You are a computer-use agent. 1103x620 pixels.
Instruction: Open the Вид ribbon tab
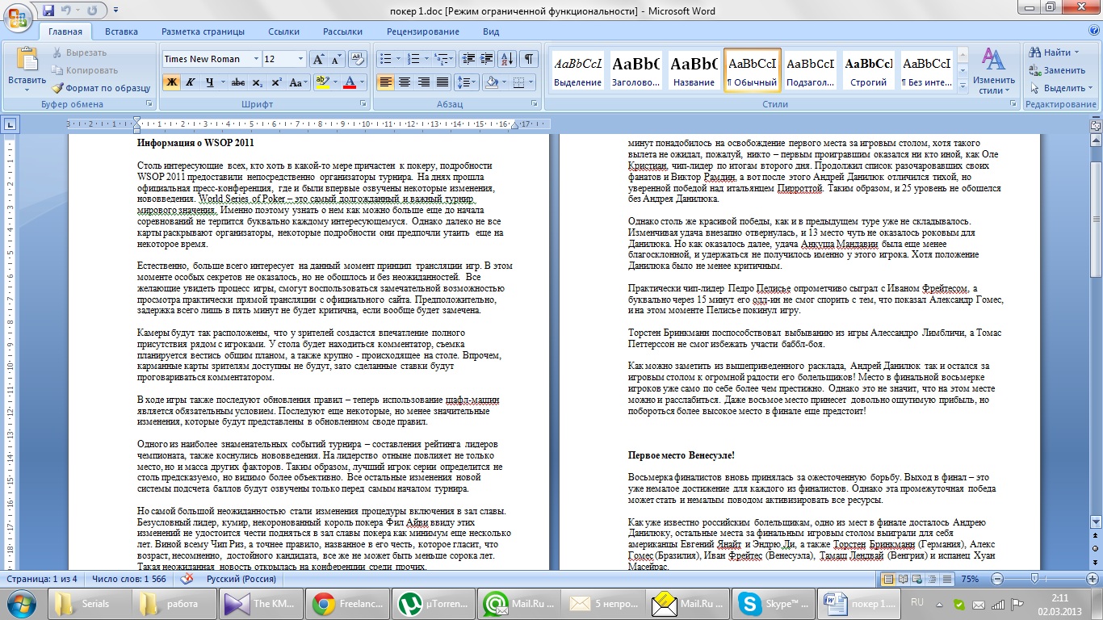[491, 32]
